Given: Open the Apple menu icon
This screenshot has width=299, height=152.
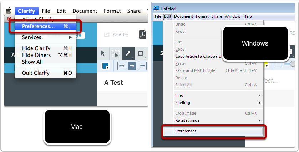Looking at the screenshot, I should click(x=9, y=11).
